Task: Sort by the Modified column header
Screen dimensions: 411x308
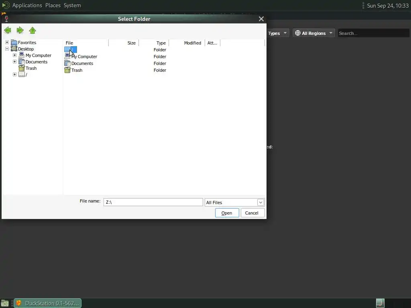Action: click(x=187, y=43)
